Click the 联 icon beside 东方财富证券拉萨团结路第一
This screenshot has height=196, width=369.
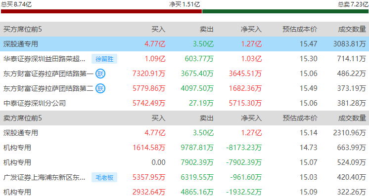click(100, 74)
